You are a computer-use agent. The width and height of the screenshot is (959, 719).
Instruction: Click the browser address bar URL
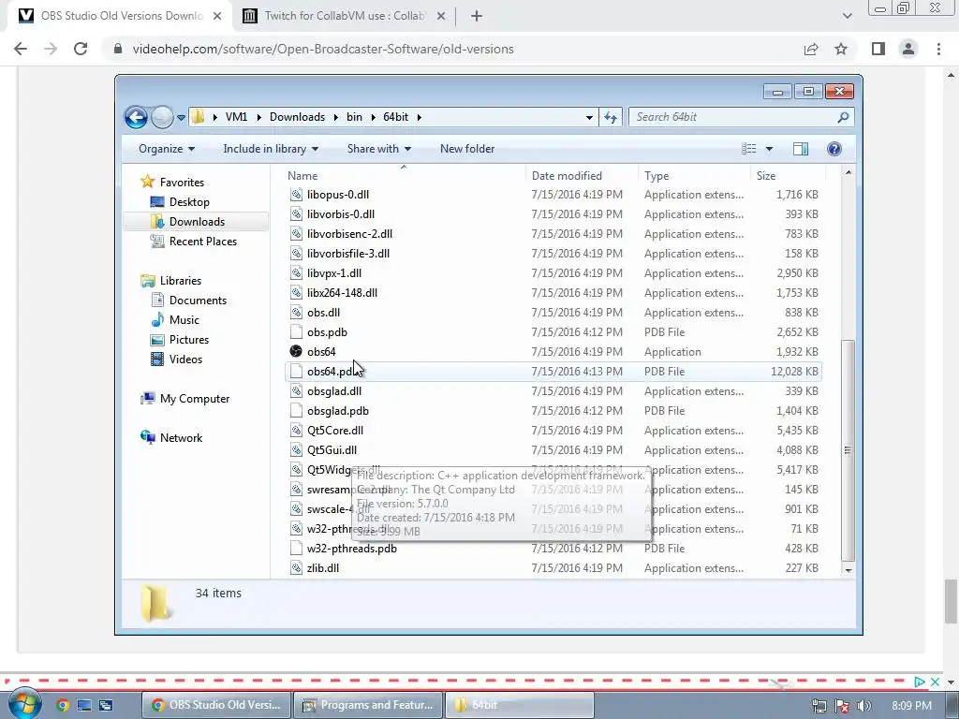pos(323,49)
